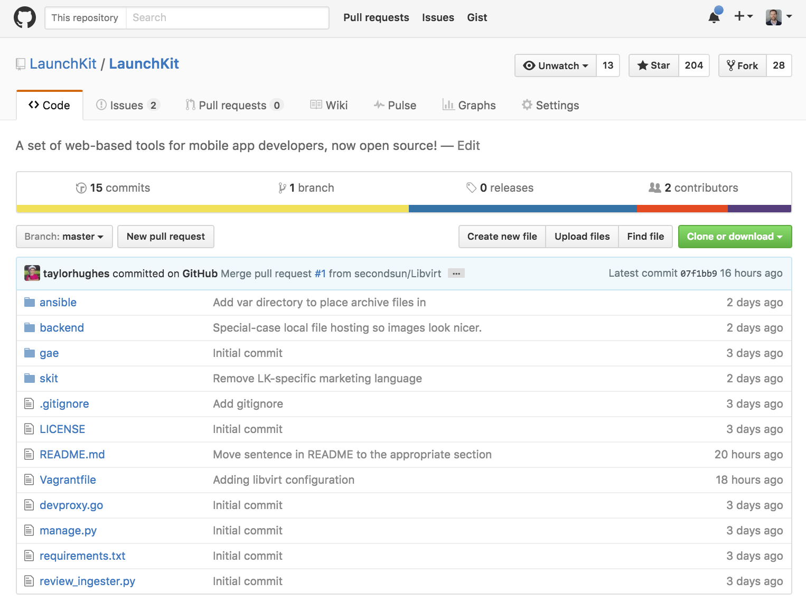Open the Graphs tab

click(x=469, y=105)
